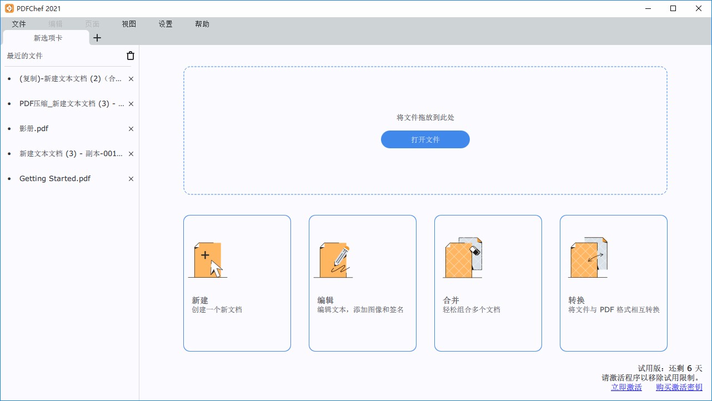Viewport: 712px width, 401px height.
Task: Open the 视图 menu
Action: click(128, 24)
